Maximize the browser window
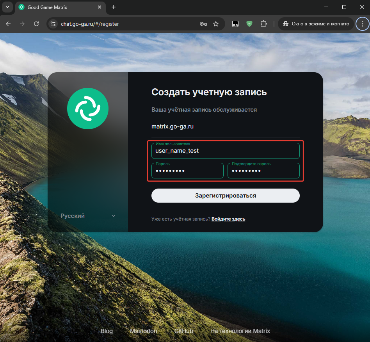Viewport: 370px width, 342px height. point(344,7)
